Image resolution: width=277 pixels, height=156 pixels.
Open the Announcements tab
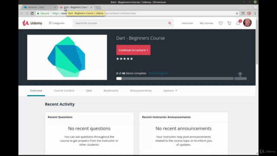point(141,91)
